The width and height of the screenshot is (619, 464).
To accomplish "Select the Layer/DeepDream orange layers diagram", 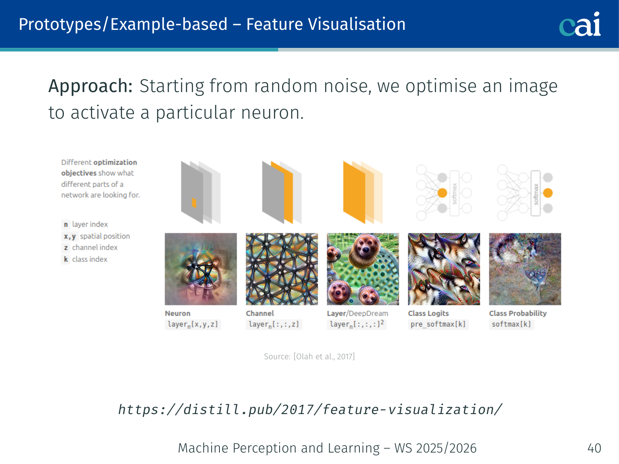I will [363, 192].
